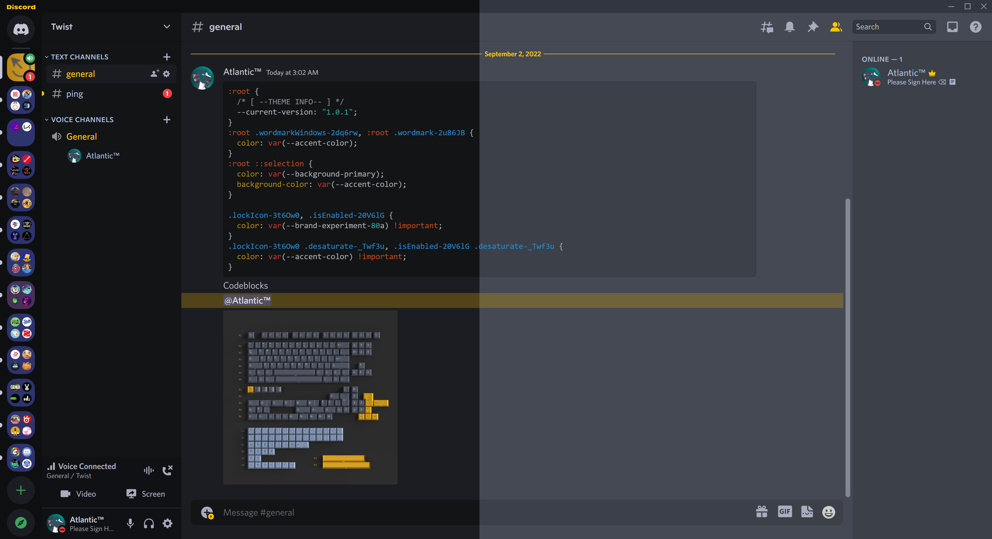
Task: Collapse the VOICE CHANNELS category
Action: 82,120
